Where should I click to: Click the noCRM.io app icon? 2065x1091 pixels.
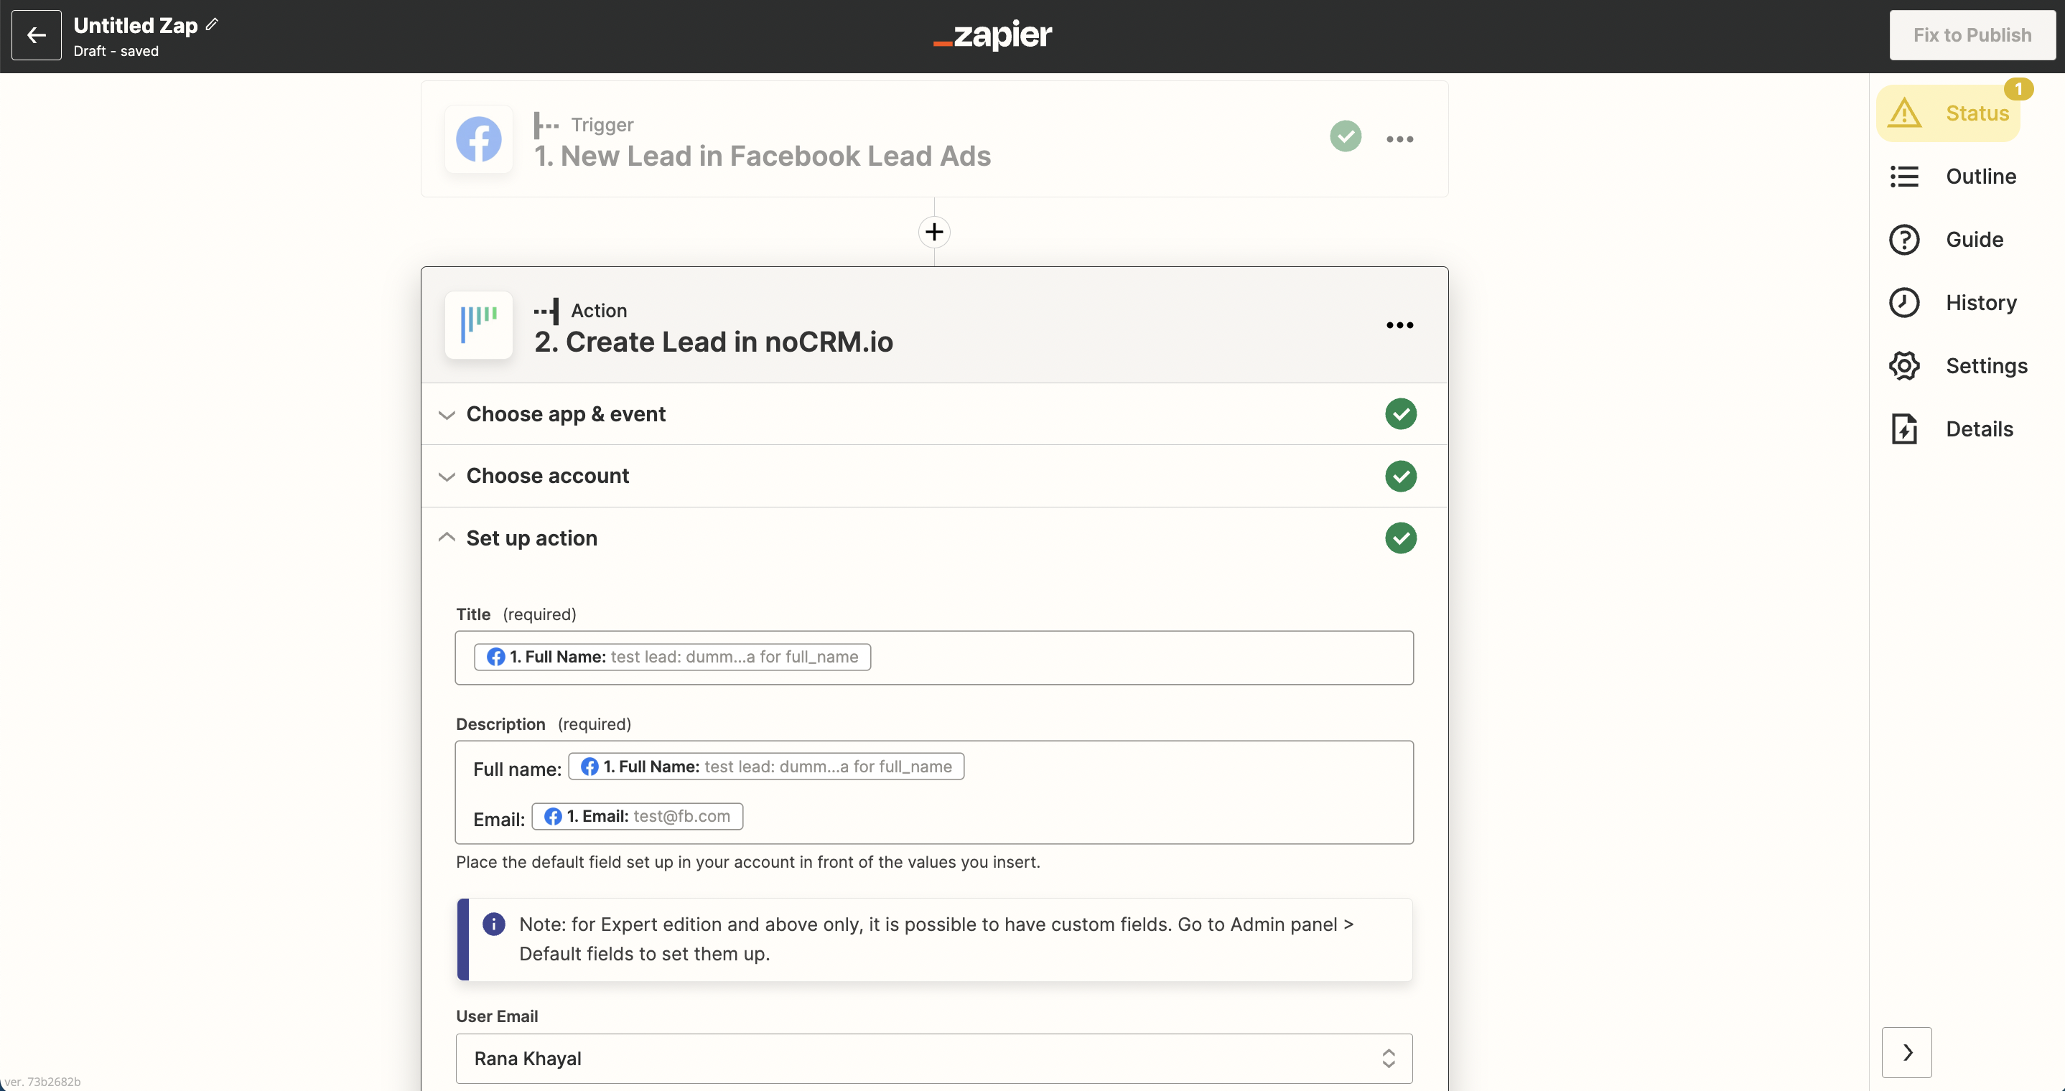pyautogui.click(x=479, y=324)
